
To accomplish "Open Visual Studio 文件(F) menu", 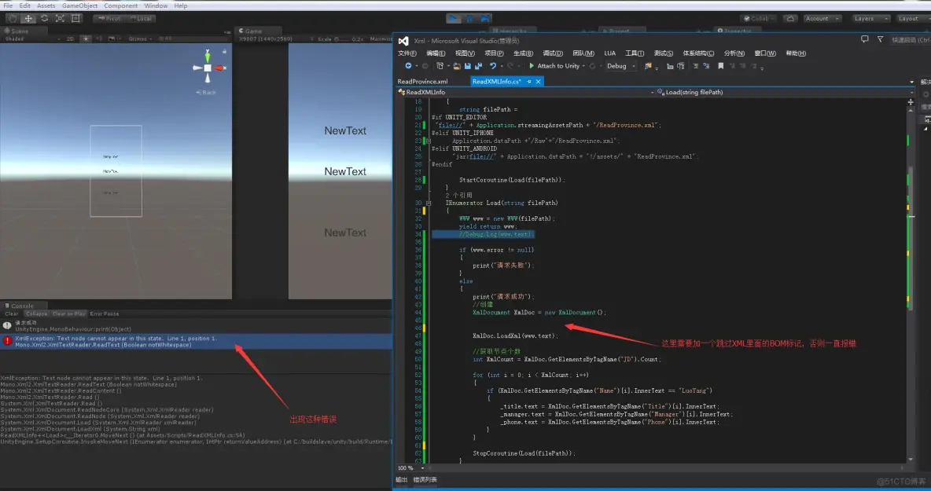I will tap(407, 53).
